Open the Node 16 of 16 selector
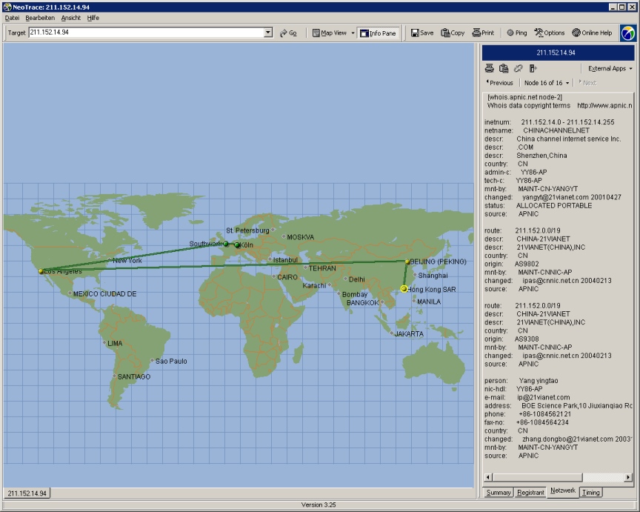This screenshot has width=640, height=512. 547,83
